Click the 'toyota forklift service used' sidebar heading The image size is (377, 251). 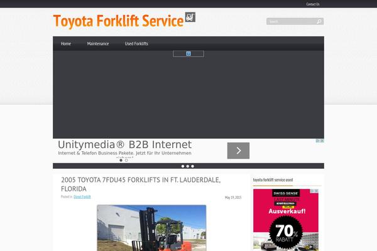click(273, 180)
